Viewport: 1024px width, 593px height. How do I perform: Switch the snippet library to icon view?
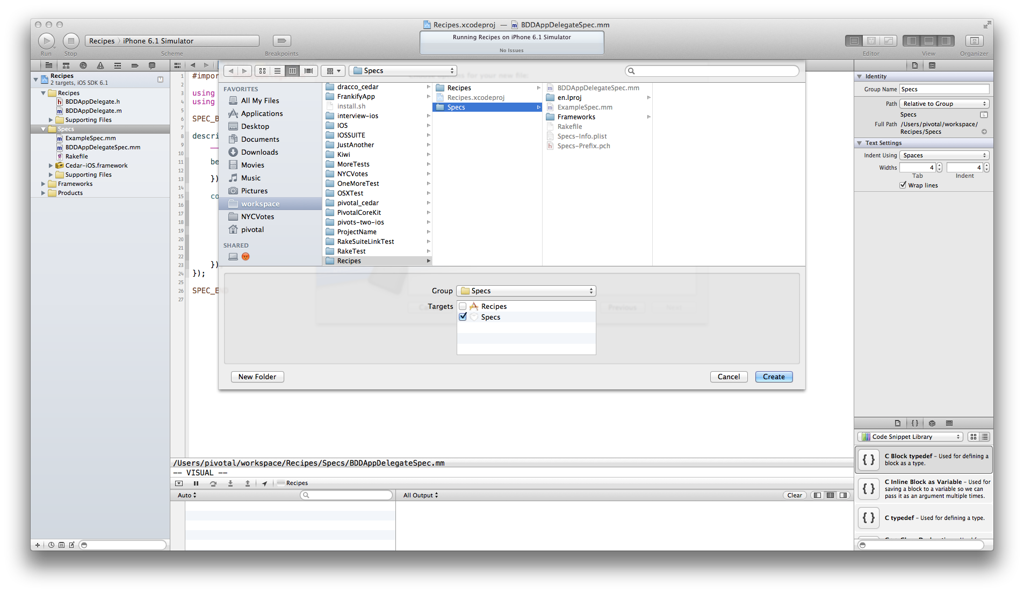click(973, 437)
